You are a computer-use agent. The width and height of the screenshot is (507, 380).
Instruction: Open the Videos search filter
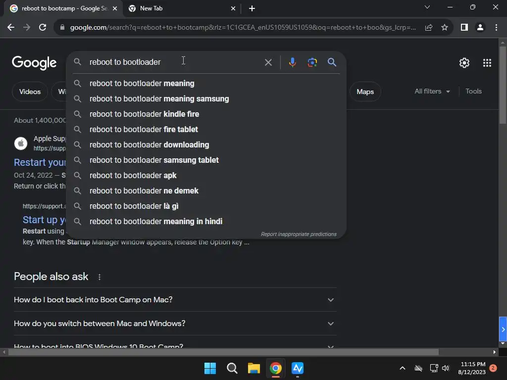30,92
